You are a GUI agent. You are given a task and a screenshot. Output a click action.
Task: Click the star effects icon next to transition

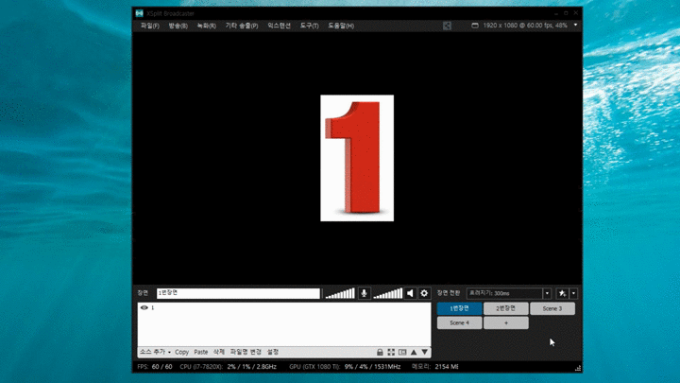pyautogui.click(x=563, y=293)
